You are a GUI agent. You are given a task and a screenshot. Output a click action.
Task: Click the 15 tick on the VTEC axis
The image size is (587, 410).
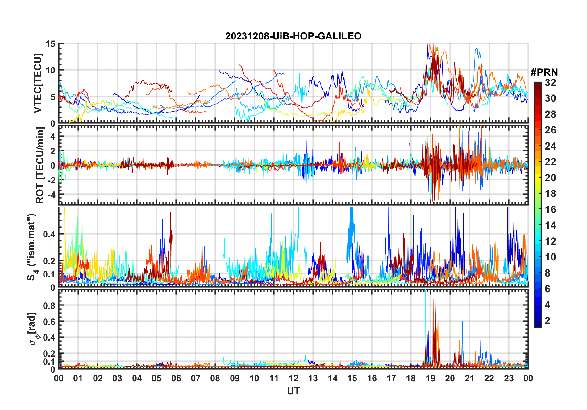tap(51, 44)
